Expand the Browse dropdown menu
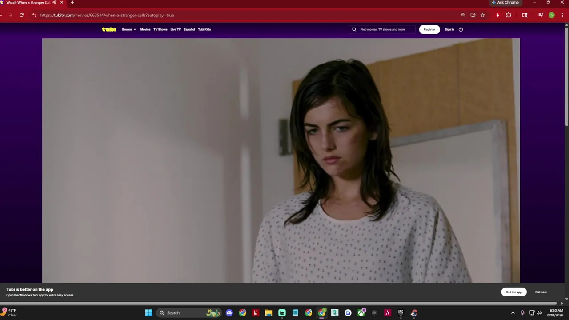 coord(129,29)
